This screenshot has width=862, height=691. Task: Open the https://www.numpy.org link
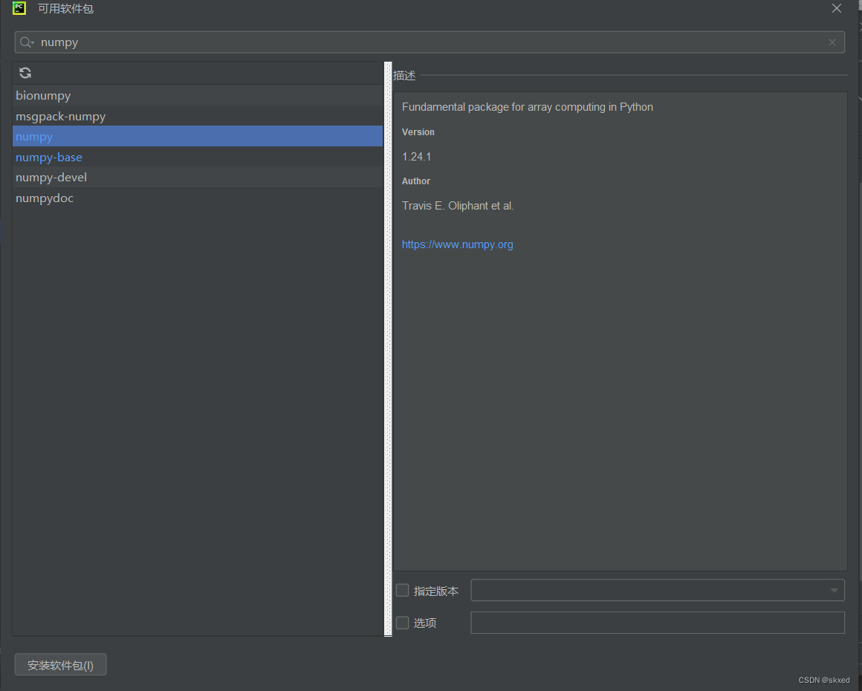click(x=458, y=244)
